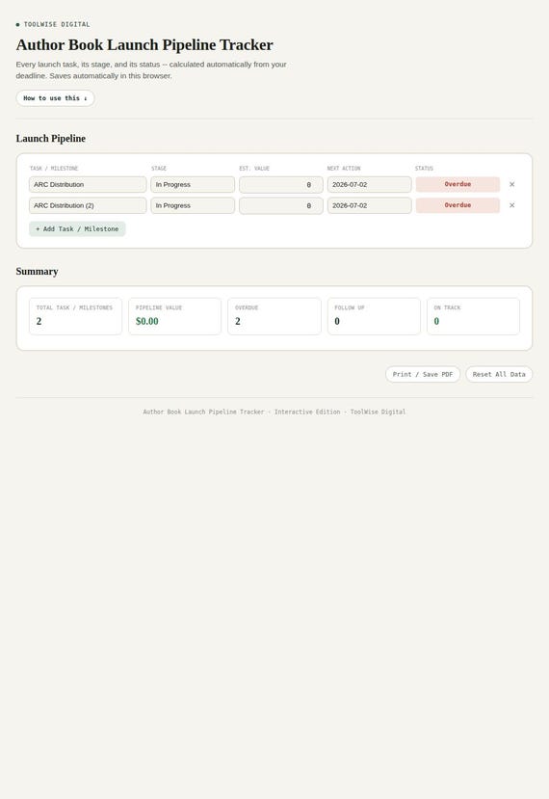Open Stage dropdown for ARC Distribution
Image resolution: width=549 pixels, height=799 pixels.
coord(193,184)
